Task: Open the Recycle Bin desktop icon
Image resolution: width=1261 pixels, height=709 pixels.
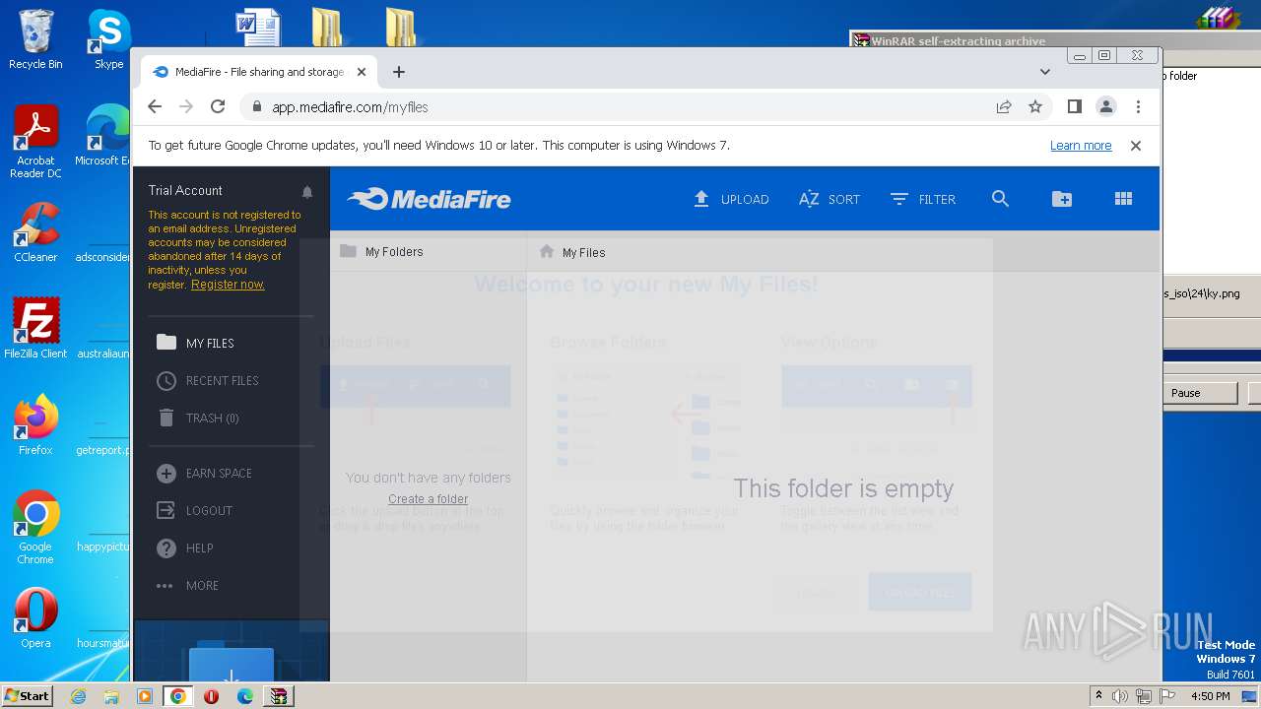Action: coord(35,39)
